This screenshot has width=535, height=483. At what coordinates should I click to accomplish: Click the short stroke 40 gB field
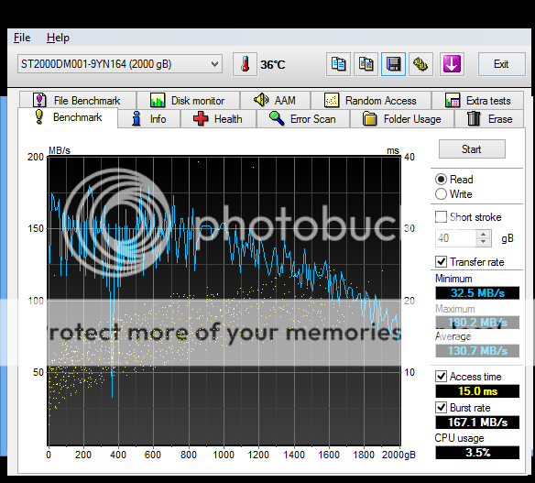[455, 238]
